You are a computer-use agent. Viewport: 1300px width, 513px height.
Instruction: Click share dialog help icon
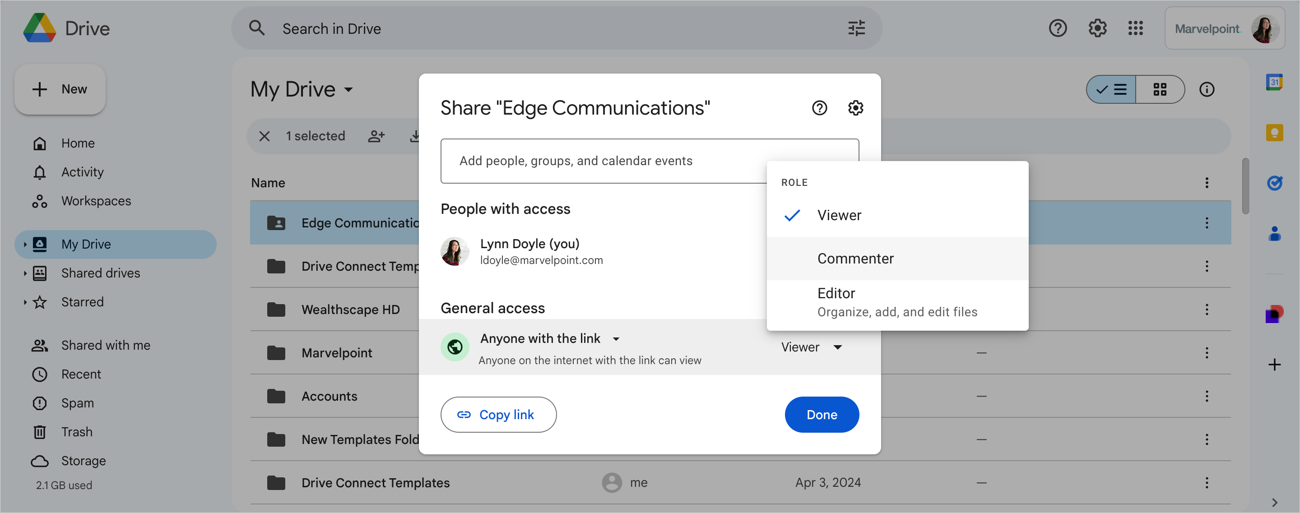point(819,108)
